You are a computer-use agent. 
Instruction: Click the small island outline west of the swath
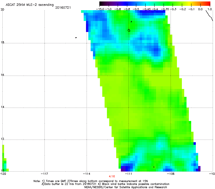click(76, 38)
